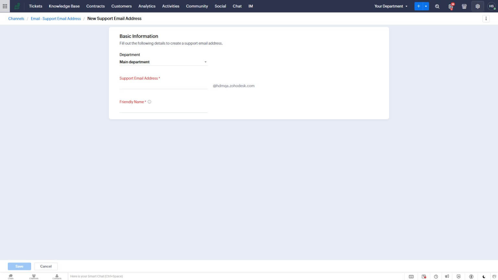The height and width of the screenshot is (280, 498).
Task: Cancel the new support email form
Action: (x=46, y=266)
